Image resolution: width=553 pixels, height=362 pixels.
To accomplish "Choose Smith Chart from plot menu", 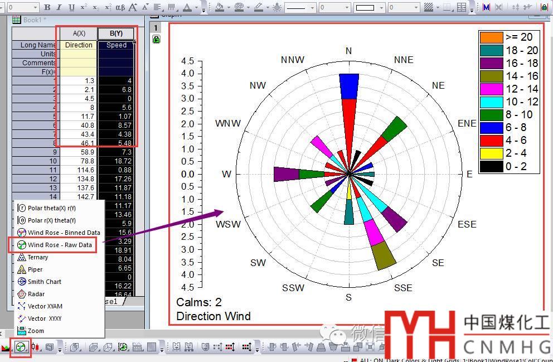I will [44, 282].
